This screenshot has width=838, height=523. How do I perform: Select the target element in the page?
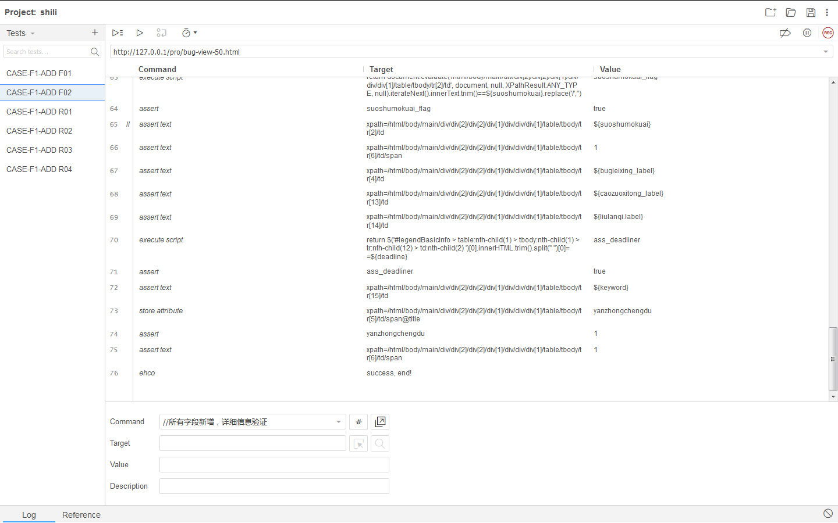click(x=358, y=443)
